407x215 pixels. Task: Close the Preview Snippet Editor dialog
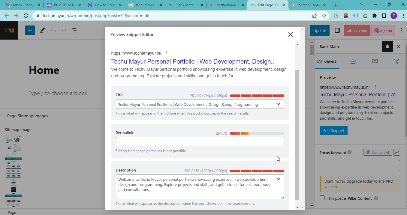(x=290, y=34)
